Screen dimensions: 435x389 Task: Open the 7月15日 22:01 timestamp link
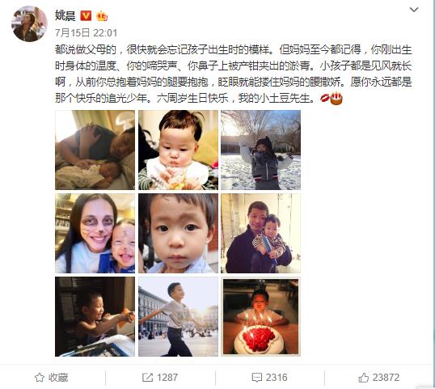86,32
